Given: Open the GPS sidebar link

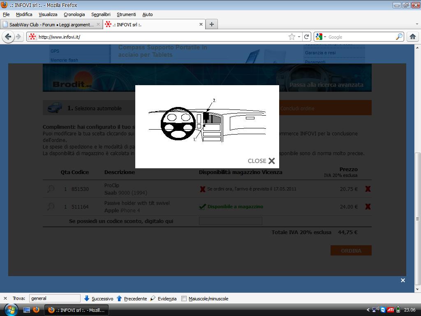Looking at the screenshot, I should [x=55, y=51].
